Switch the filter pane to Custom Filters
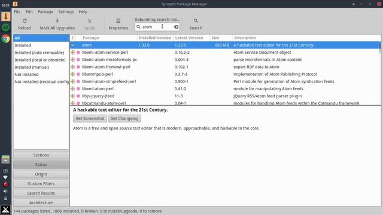Screen dimensions: 383x215 (41, 183)
